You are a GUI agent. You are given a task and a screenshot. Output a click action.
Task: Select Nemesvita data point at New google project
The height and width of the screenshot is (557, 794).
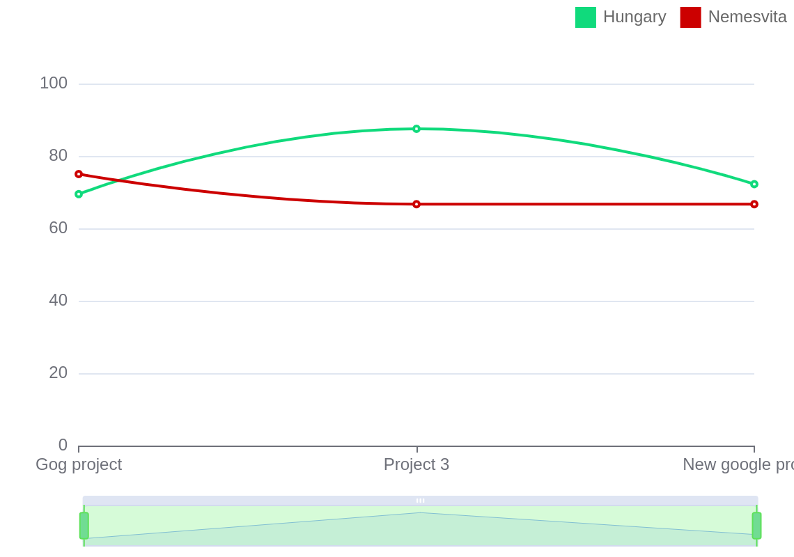[754, 204]
